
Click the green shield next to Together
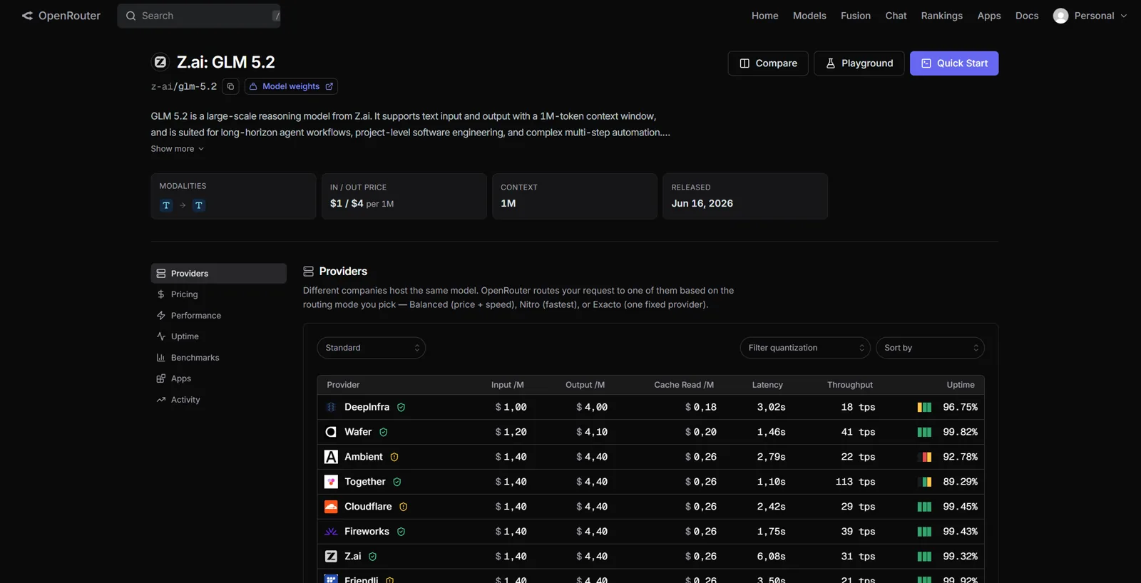click(397, 483)
